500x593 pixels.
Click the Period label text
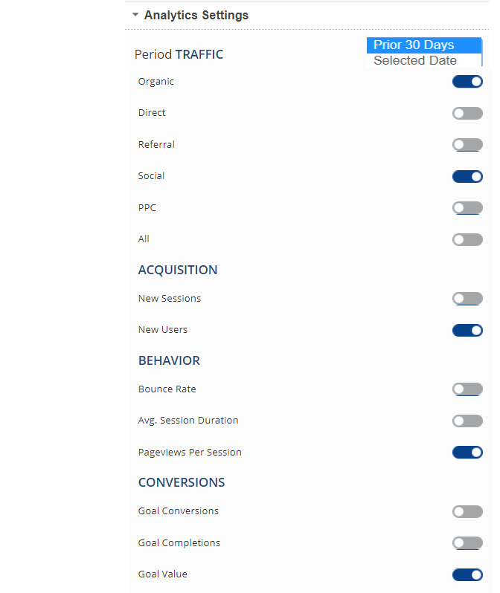[153, 54]
